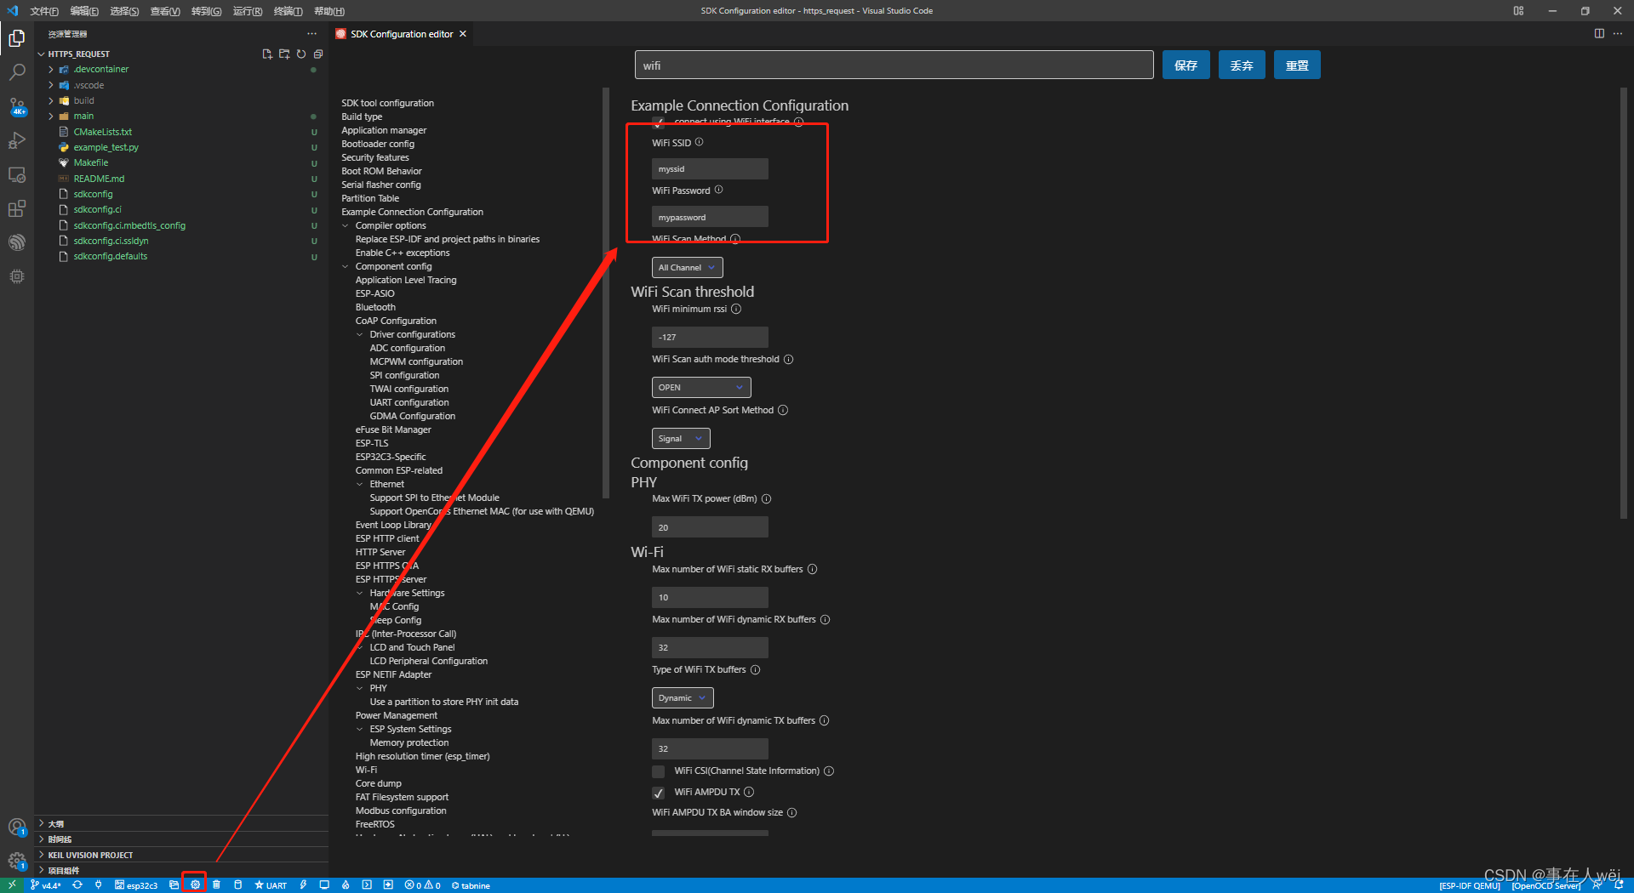This screenshot has width=1634, height=893.
Task: Select the SDK Configuration editor tab
Action: tap(401, 34)
